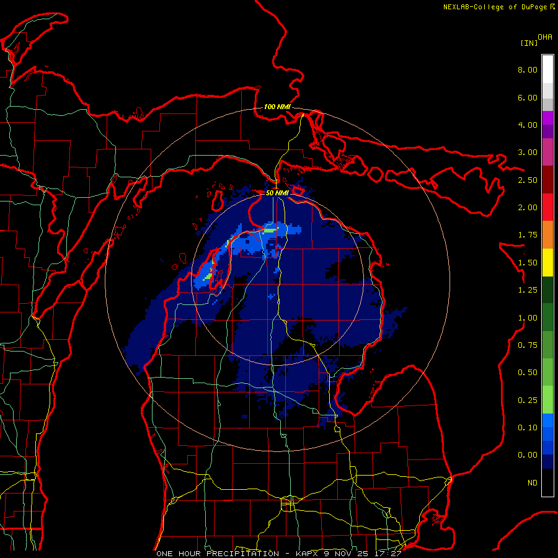Image resolution: width=558 pixels, height=558 pixels.
Task: Click the 0.25 legend value
Action: (528, 401)
